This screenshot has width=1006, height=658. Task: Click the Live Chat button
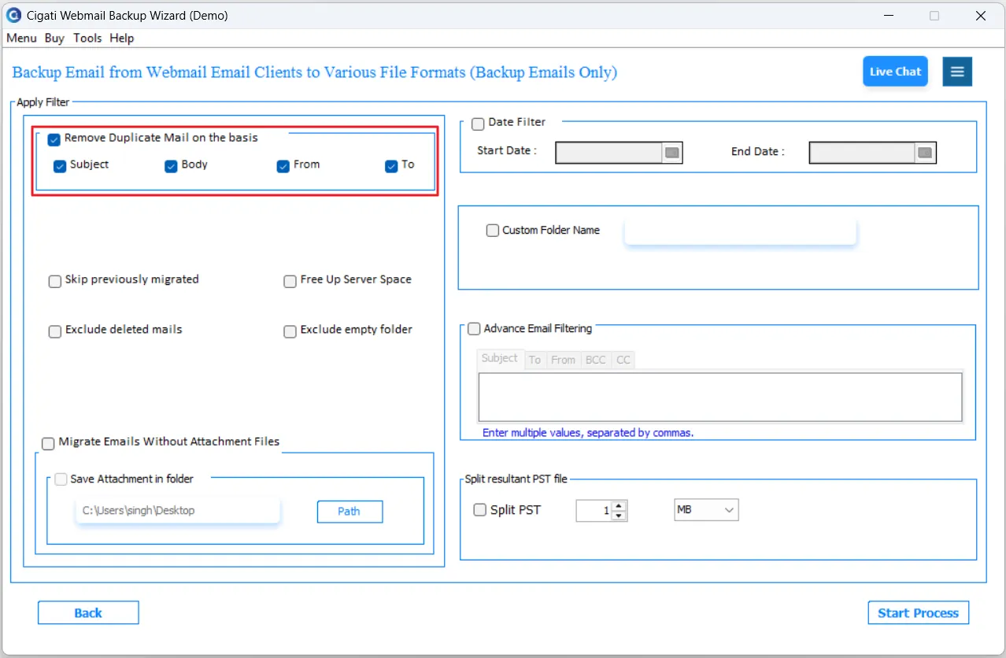tap(895, 72)
